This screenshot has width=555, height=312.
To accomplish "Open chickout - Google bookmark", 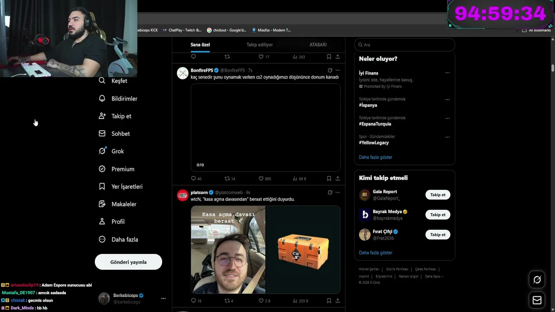I will [x=226, y=30].
